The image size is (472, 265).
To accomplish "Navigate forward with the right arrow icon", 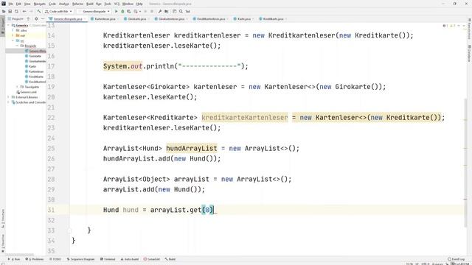I will pos(31,12).
